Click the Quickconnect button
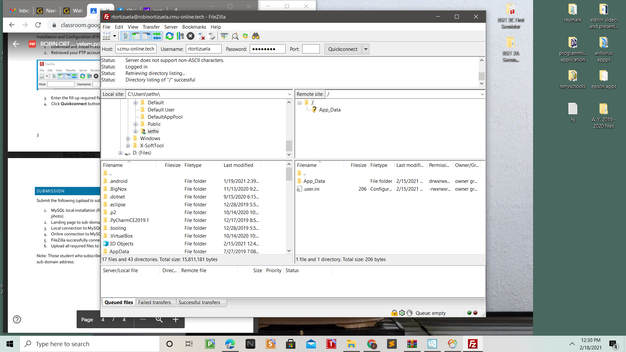The height and width of the screenshot is (352, 626). coord(343,49)
